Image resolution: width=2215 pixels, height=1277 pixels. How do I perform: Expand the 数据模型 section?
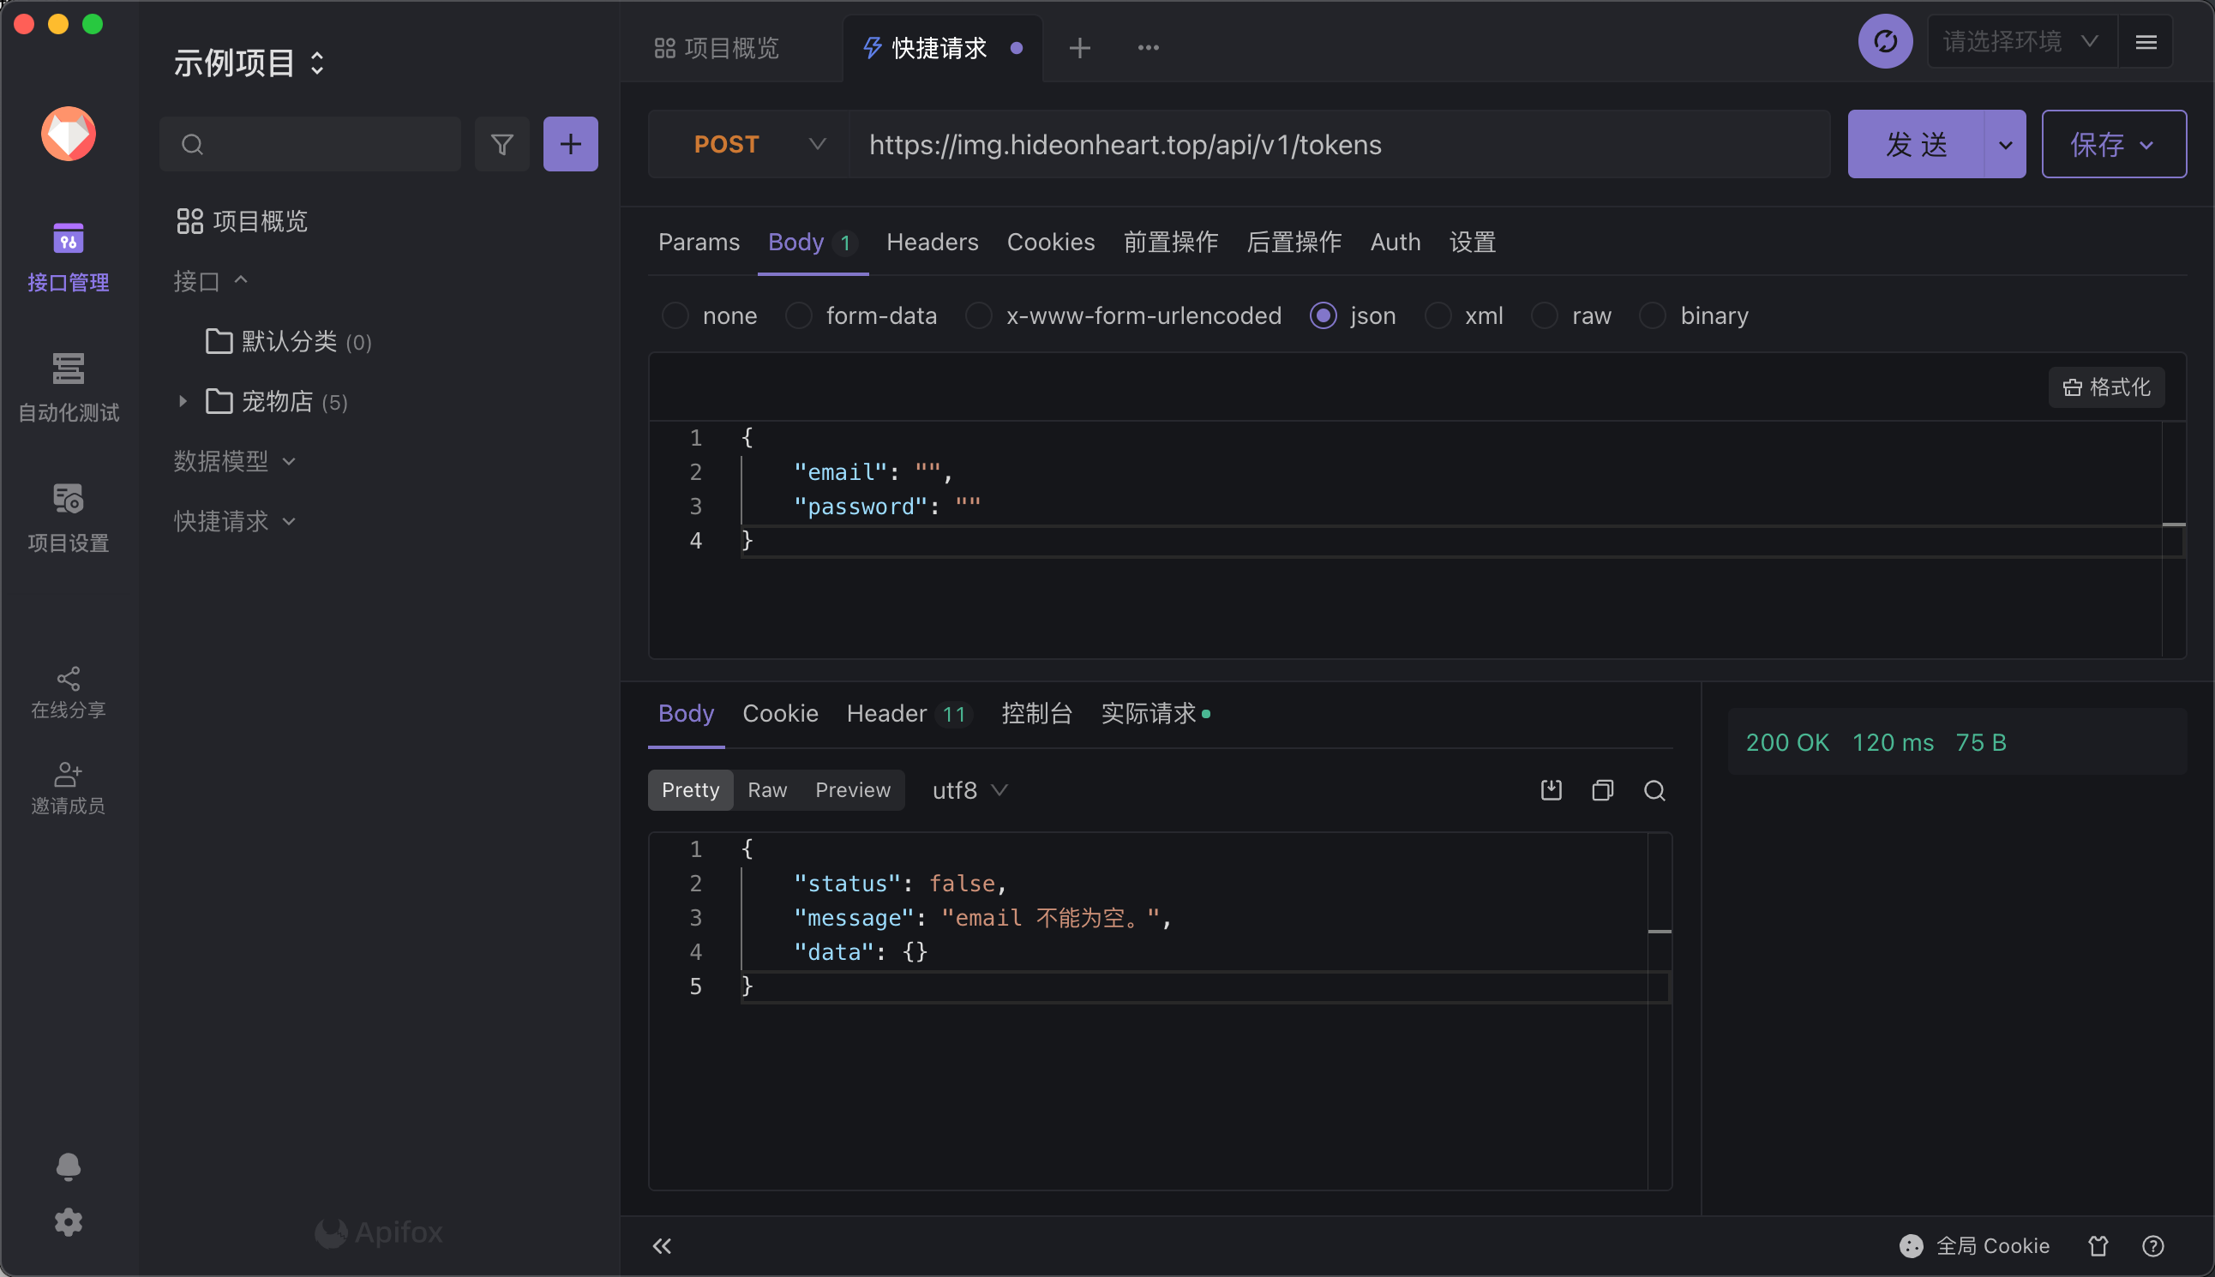tap(234, 461)
